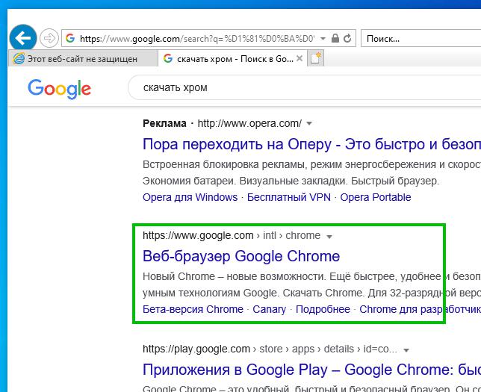Click the Google search field with скачать хром
The height and width of the screenshot is (392, 481).
(304, 87)
